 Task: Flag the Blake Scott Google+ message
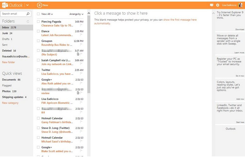click(81, 151)
